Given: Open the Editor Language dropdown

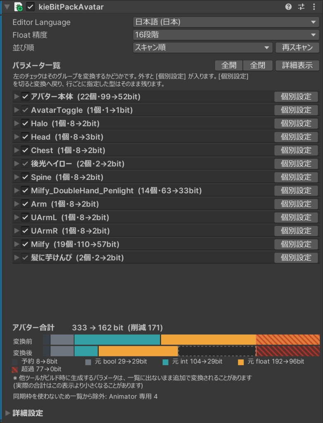Looking at the screenshot, I should (x=226, y=22).
